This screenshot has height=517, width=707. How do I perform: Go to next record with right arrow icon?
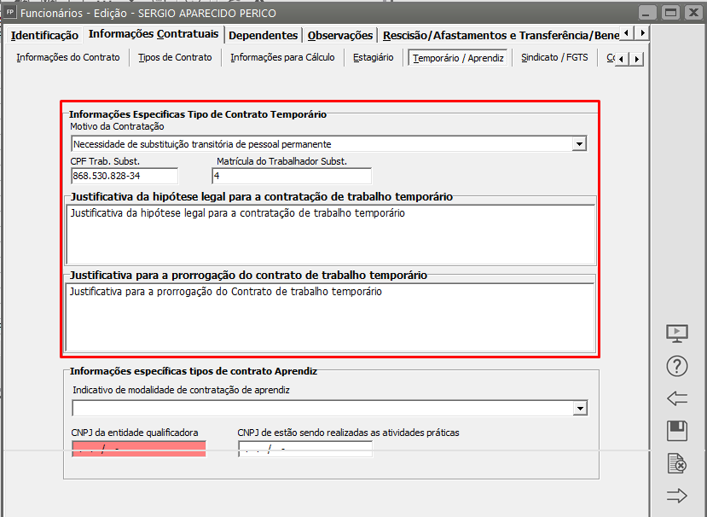point(676,496)
